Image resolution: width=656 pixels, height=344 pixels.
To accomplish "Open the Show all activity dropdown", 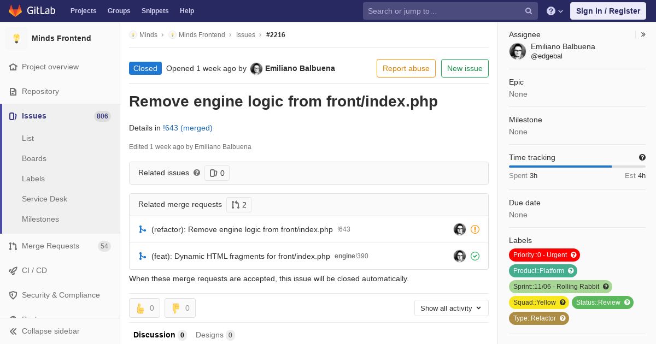I will 452,308.
